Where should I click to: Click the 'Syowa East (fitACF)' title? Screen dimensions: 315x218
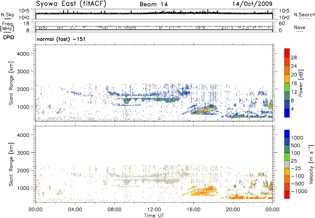[71, 4]
